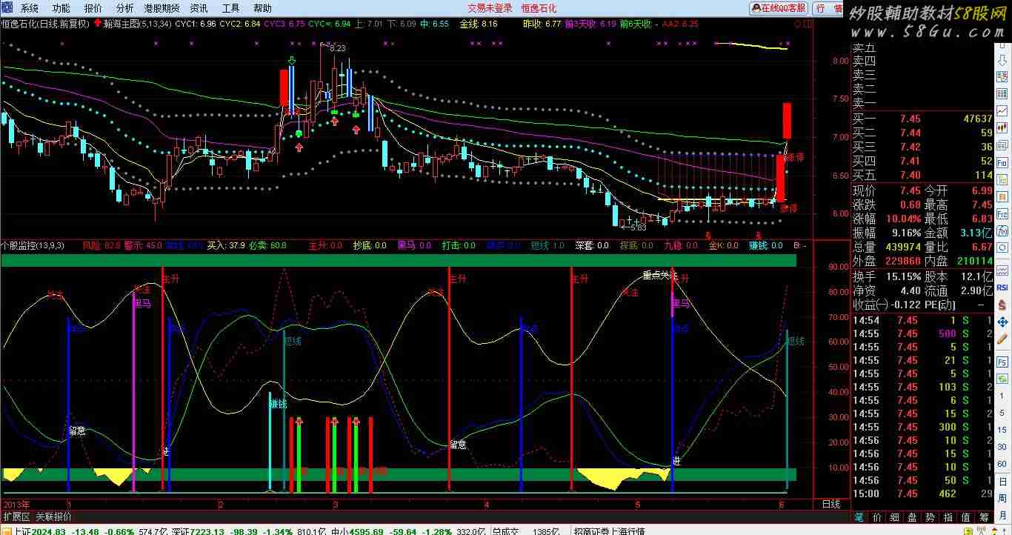Image resolution: width=1012 pixels, height=535 pixels.
Task: Open the 关联报价 panel
Action: pyautogui.click(x=54, y=516)
